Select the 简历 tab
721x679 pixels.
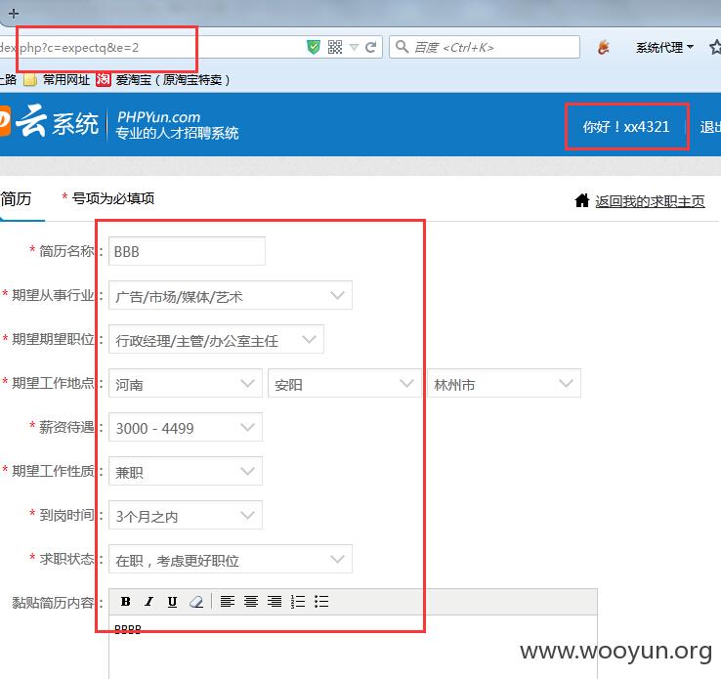(16, 199)
